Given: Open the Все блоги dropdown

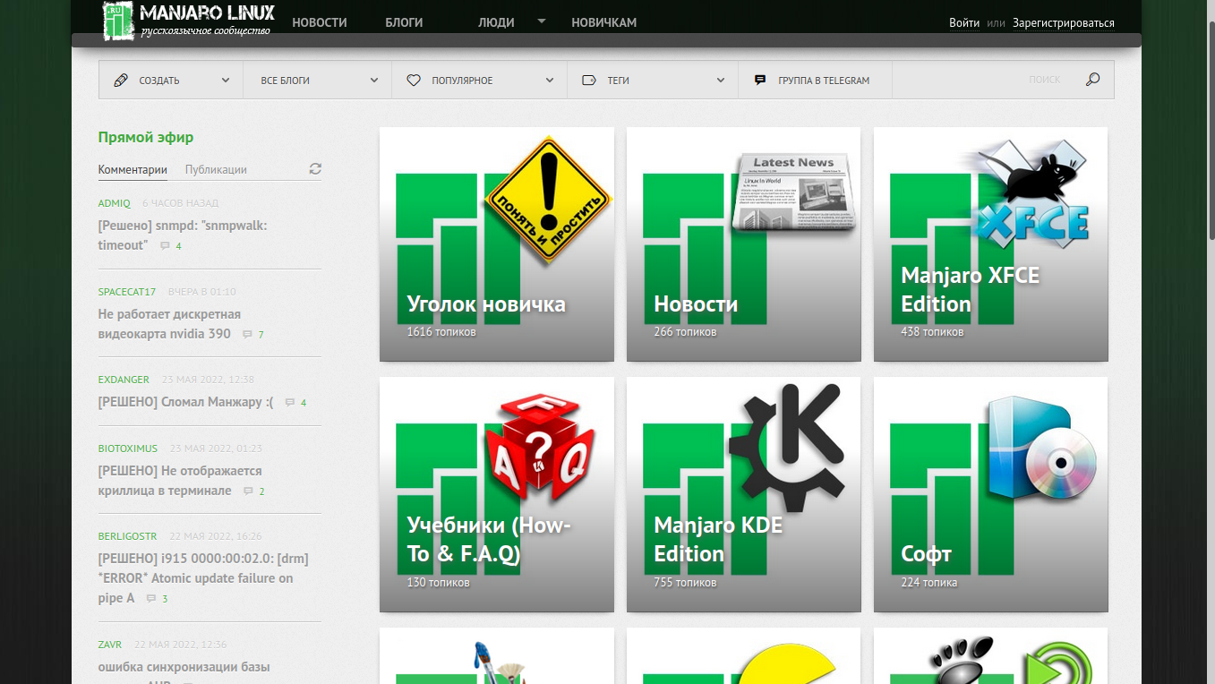Looking at the screenshot, I should coord(374,81).
